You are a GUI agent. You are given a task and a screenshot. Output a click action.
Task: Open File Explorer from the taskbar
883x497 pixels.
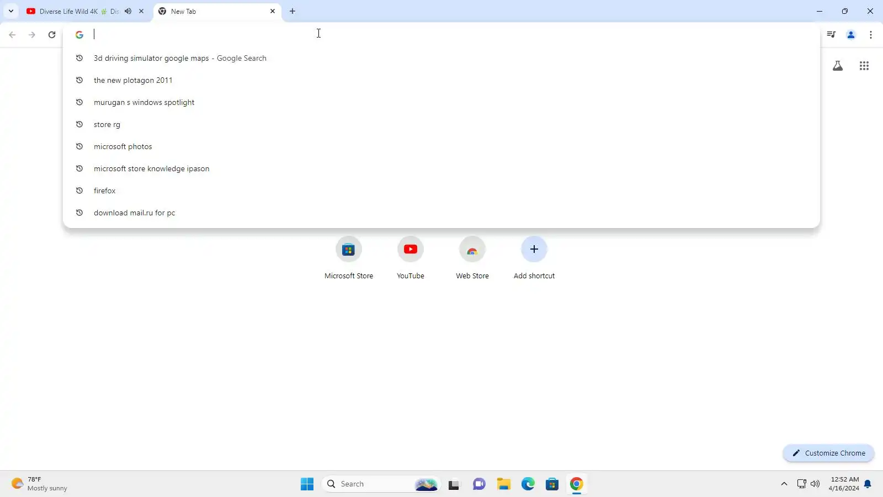pos(503,484)
